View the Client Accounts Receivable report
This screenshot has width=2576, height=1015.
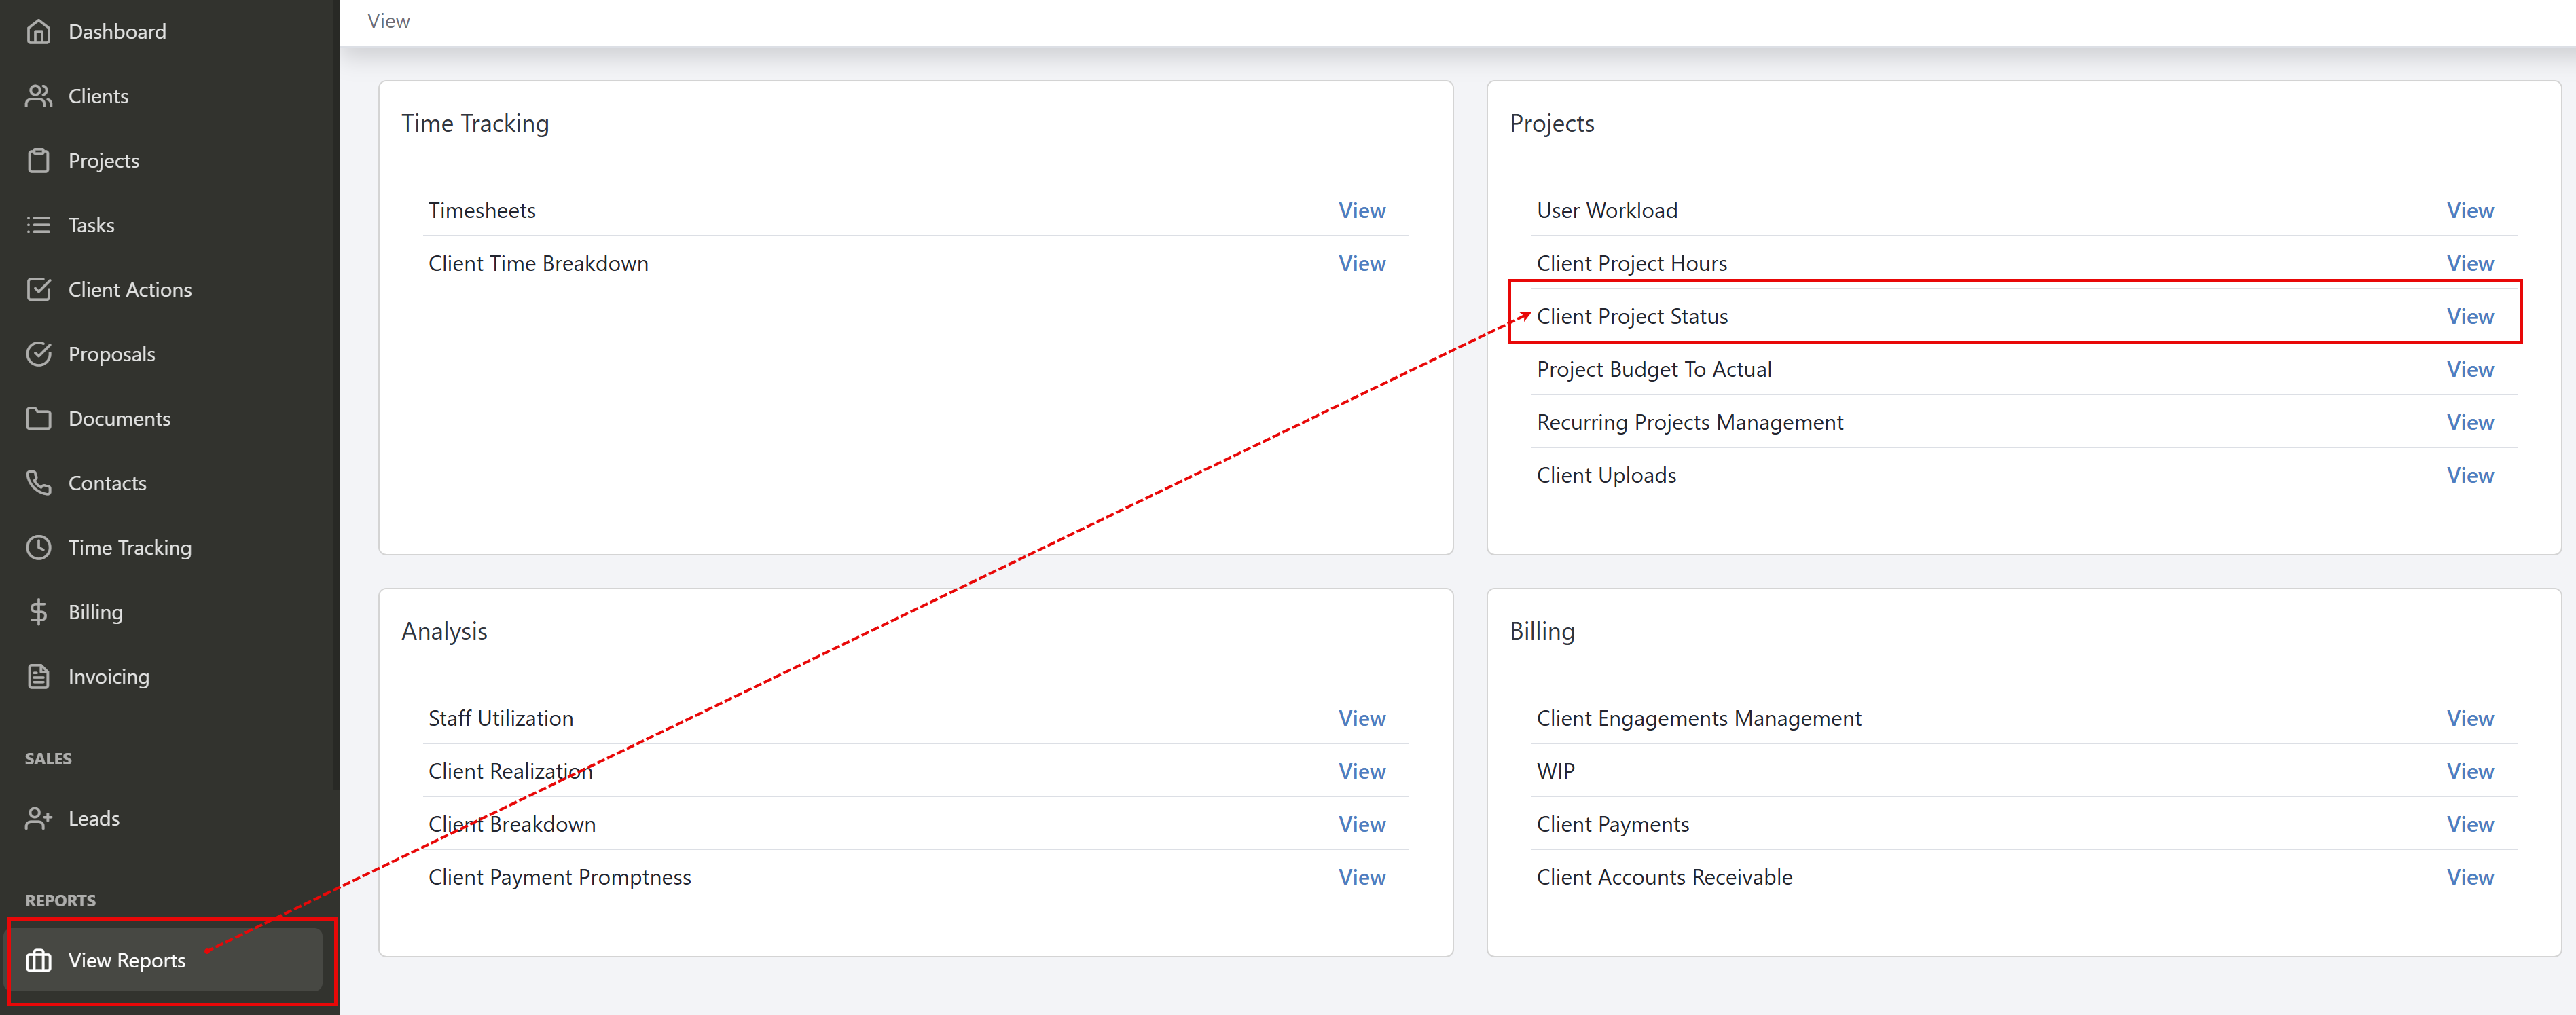click(x=2470, y=877)
